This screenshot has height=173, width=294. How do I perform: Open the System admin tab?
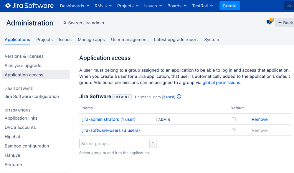(212, 40)
